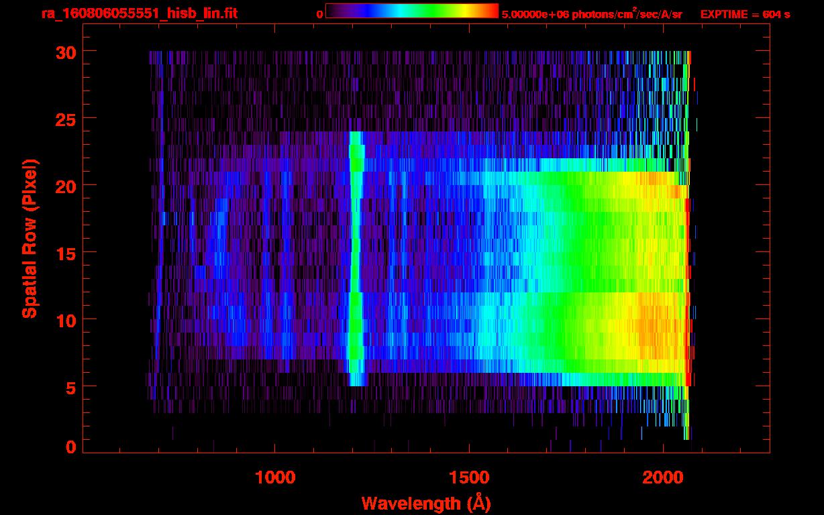Screen dimensions: 824x515
Task: Click the 'Spatial Row (Pixel)' axis label
Action: click(30, 239)
